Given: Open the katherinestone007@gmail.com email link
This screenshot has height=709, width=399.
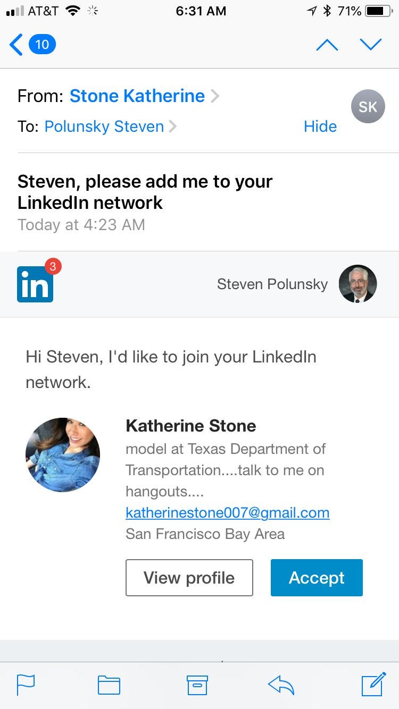Looking at the screenshot, I should tap(227, 513).
